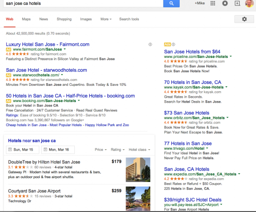Open $73 San Jose Hotels orbitz ad
This screenshot has width=256, height=212.
coord(187,113)
